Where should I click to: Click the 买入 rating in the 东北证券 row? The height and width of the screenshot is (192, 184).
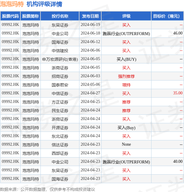tap(126, 136)
